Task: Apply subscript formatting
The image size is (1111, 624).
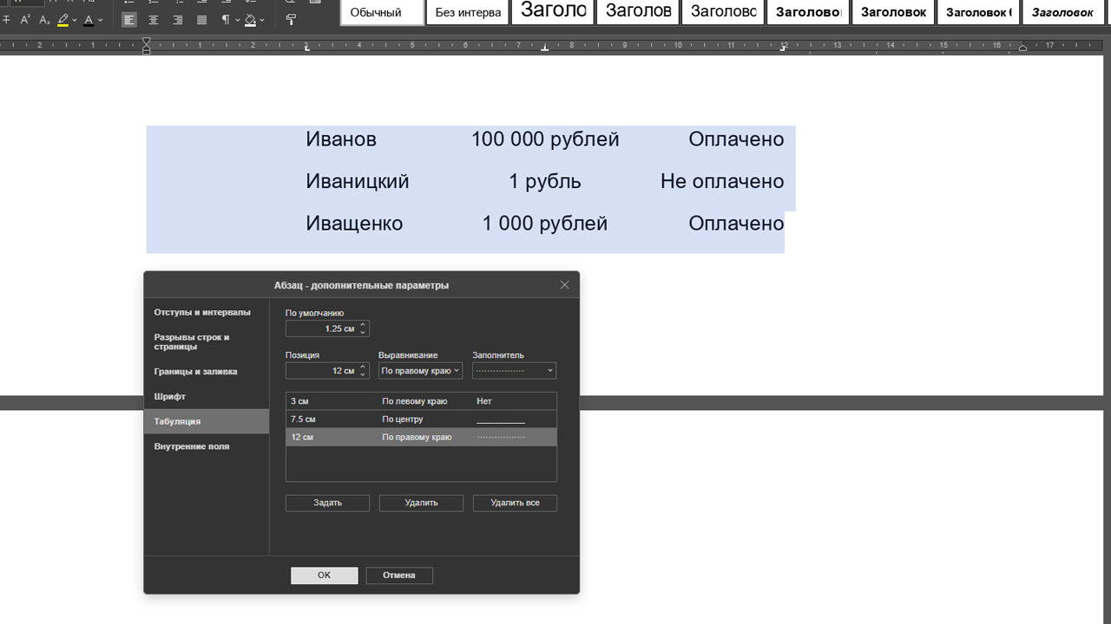Action: [44, 19]
